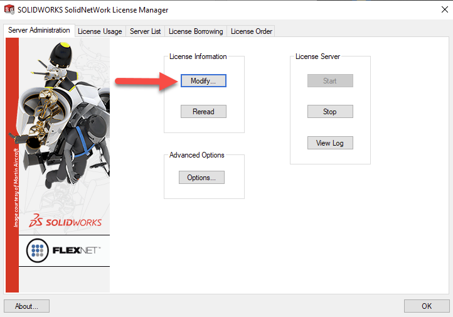Close the License Manager window
The image size is (453, 317).
point(438,10)
